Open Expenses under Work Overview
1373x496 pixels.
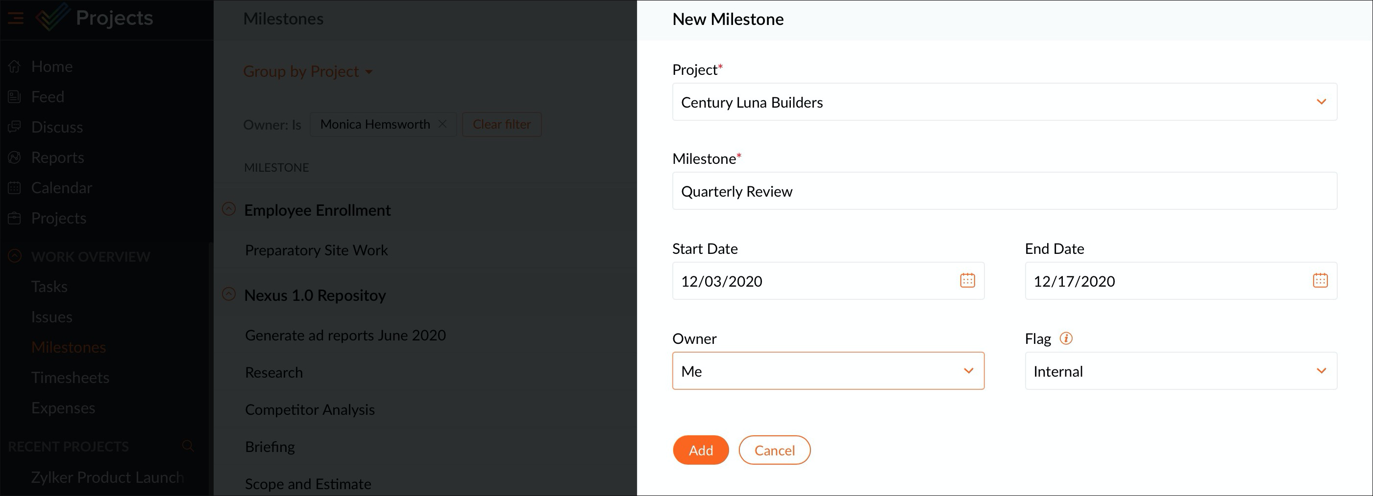click(63, 408)
